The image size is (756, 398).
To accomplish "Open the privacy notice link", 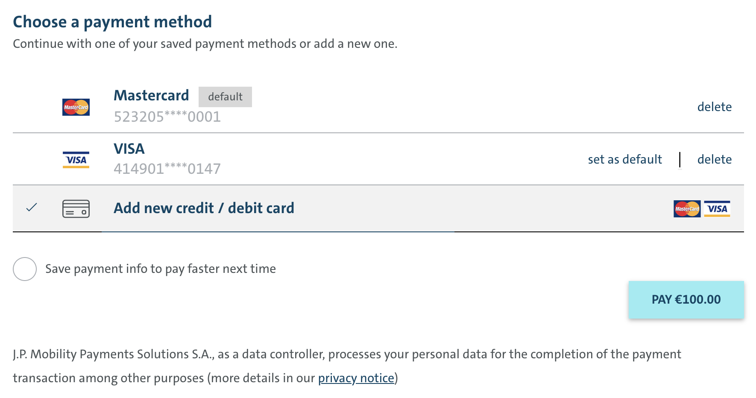I will 356,378.
